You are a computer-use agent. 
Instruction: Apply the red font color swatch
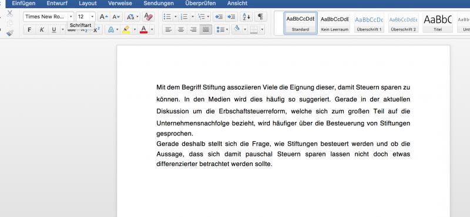[144, 30]
